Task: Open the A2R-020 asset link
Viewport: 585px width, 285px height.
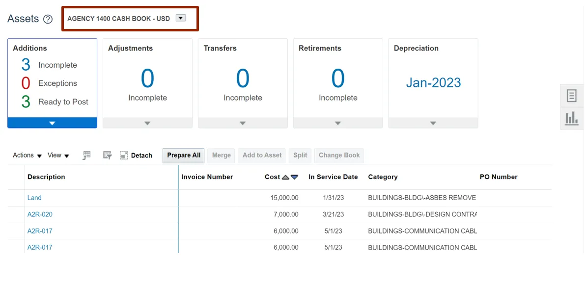Action: (x=40, y=214)
